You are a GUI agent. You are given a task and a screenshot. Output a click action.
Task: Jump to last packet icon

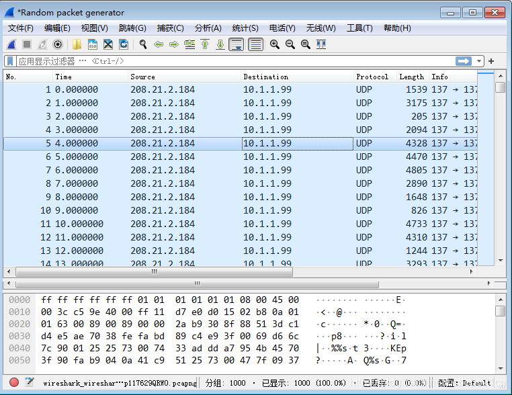[x=220, y=44]
